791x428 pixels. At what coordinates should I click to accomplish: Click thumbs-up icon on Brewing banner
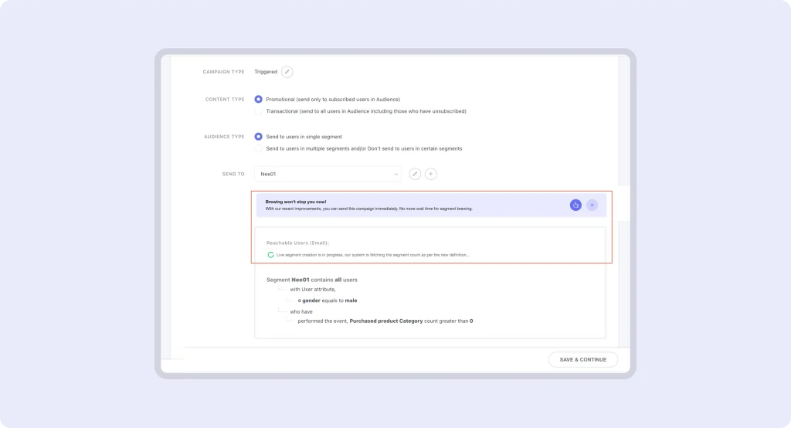575,205
